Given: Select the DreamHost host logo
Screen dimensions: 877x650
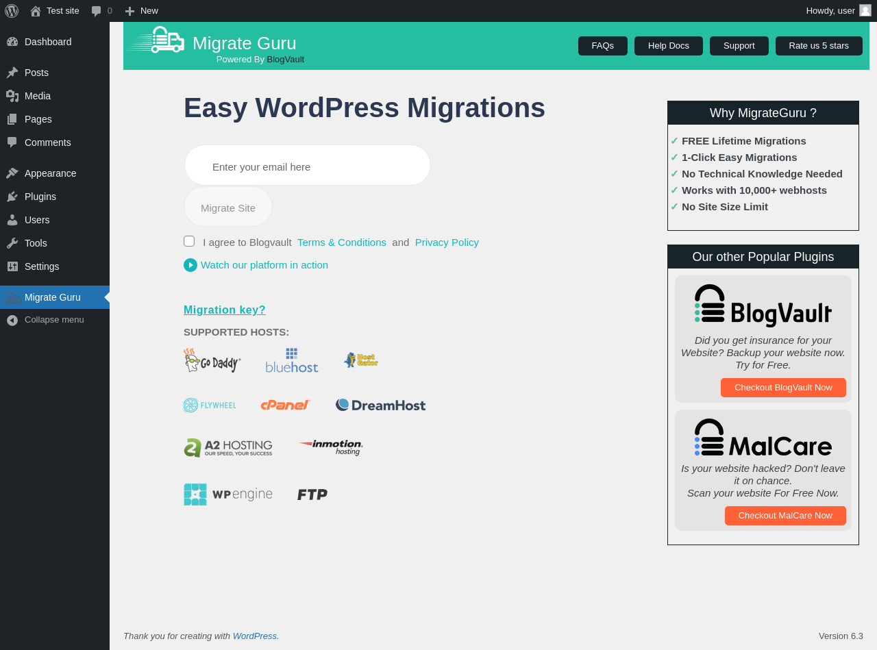Looking at the screenshot, I should (x=381, y=405).
